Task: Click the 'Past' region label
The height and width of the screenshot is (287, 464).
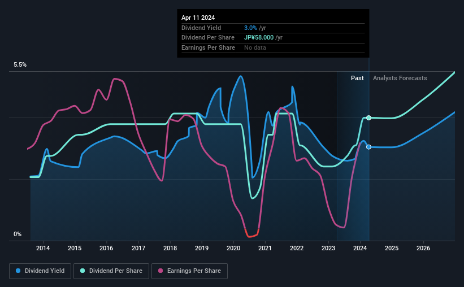Action: coord(357,78)
